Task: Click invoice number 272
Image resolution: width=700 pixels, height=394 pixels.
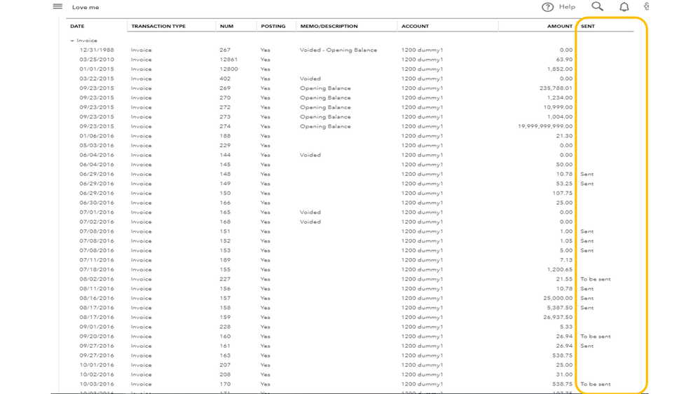Action: tap(225, 107)
